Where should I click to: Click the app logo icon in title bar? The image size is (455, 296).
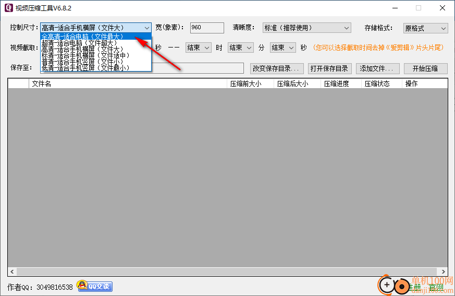click(x=9, y=8)
